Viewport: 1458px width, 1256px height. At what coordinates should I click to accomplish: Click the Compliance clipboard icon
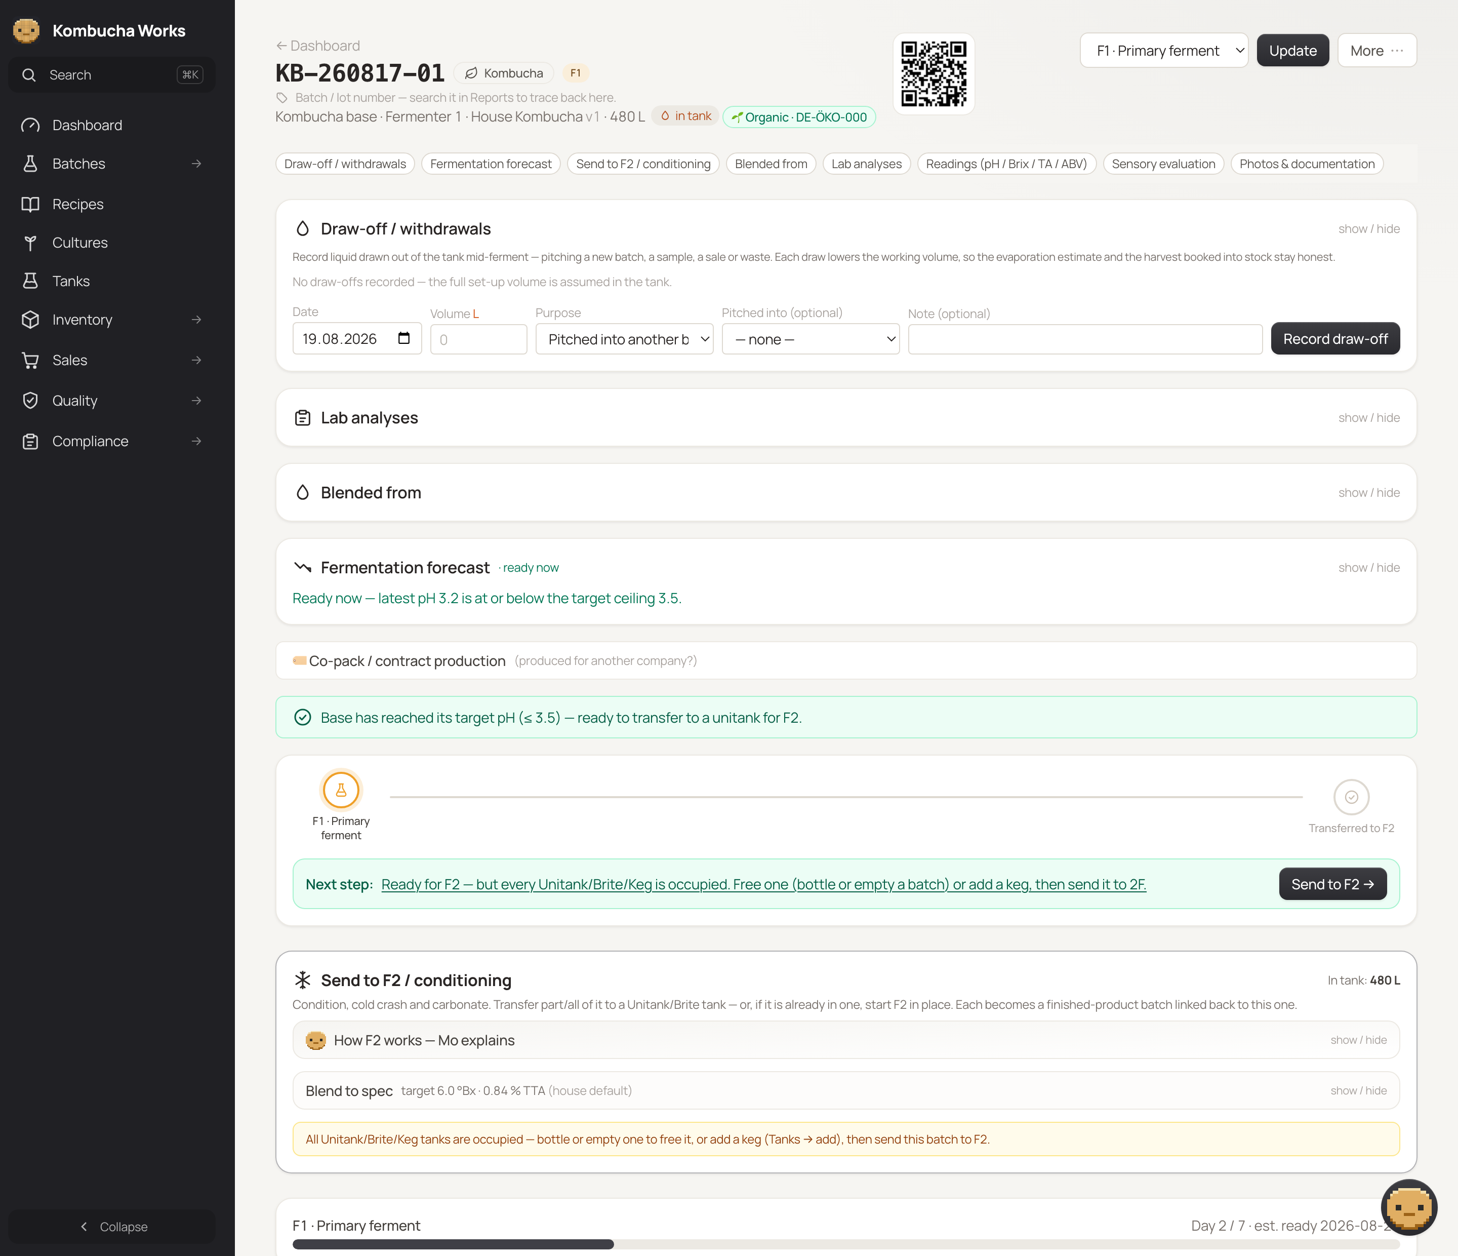(x=30, y=442)
